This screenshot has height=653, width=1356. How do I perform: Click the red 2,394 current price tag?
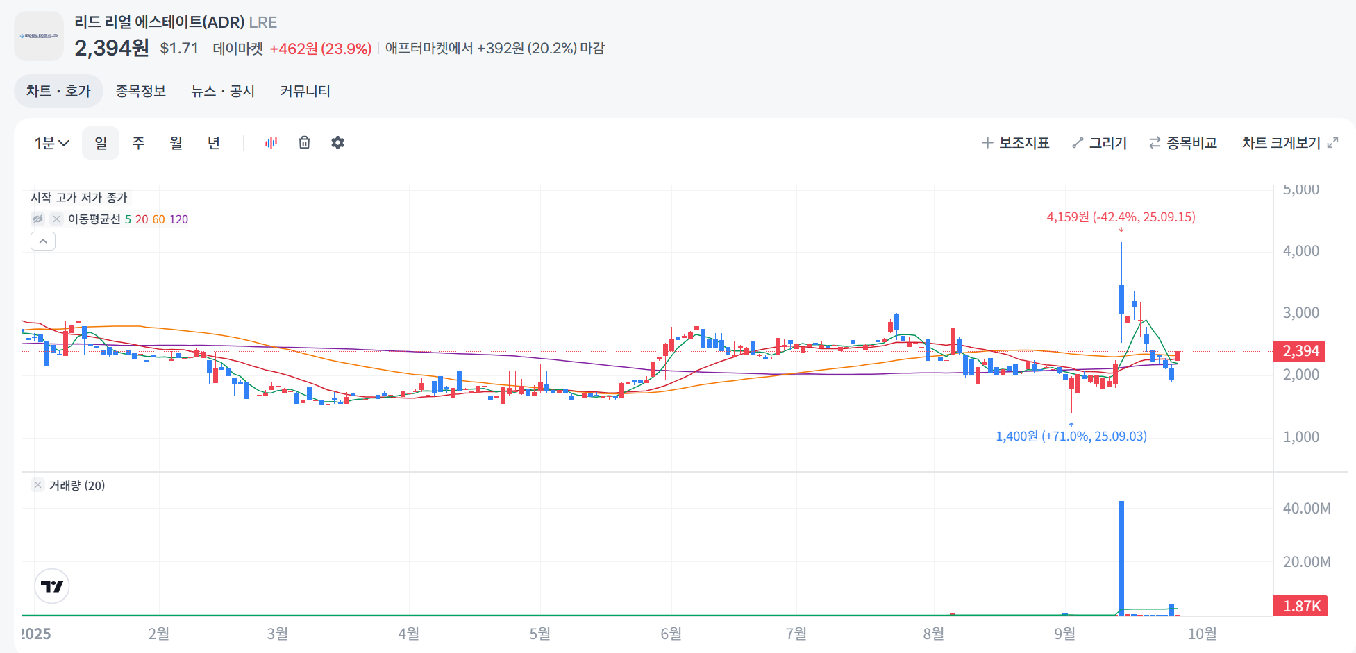(1299, 351)
